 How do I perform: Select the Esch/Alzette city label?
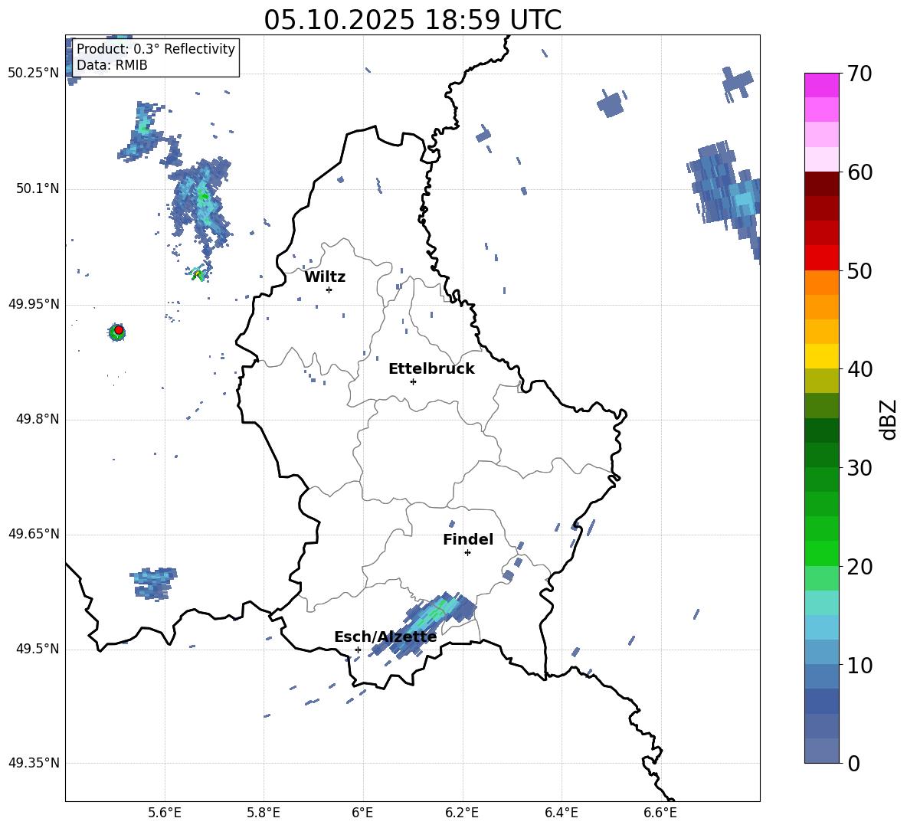click(x=385, y=637)
